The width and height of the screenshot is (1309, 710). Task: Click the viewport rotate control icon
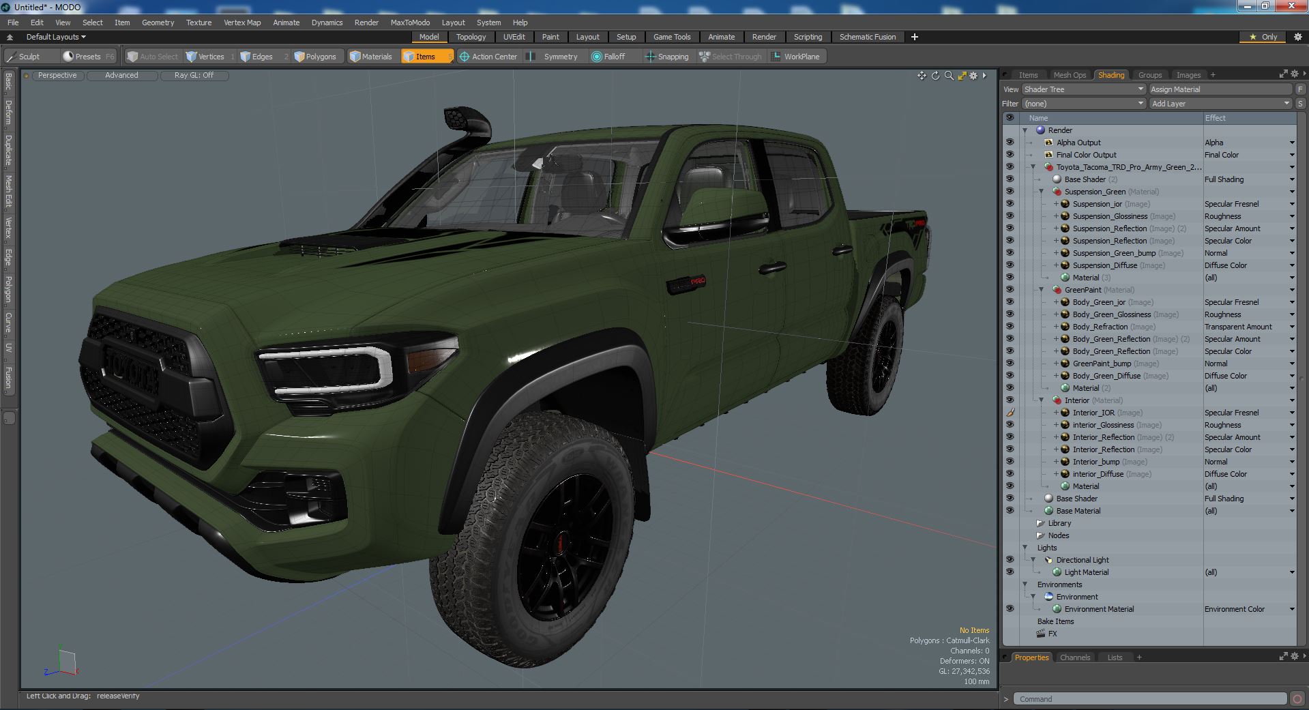click(935, 76)
